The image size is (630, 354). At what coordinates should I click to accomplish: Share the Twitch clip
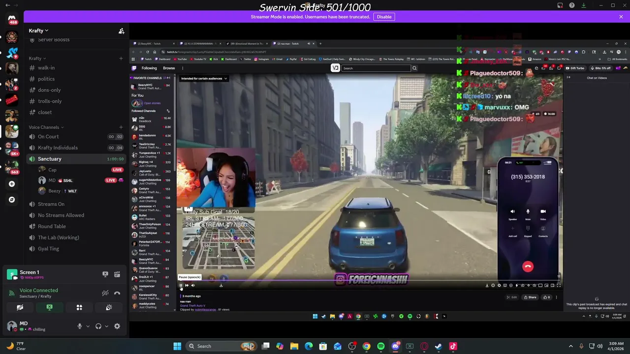[530, 297]
